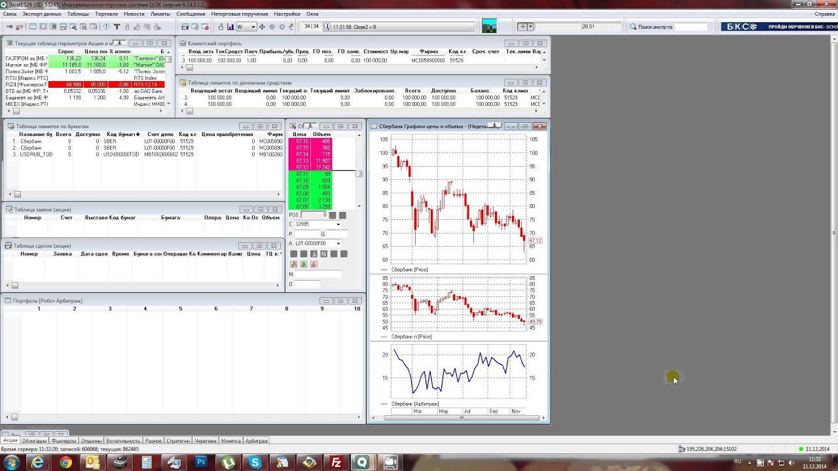Open the Торговля menu
This screenshot has height=471, width=838.
[107, 14]
